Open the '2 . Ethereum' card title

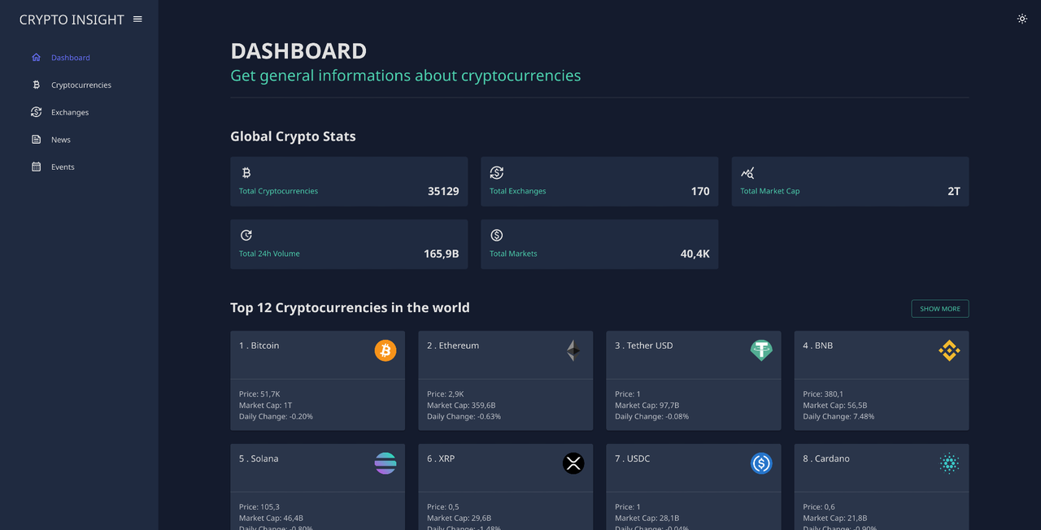click(453, 345)
